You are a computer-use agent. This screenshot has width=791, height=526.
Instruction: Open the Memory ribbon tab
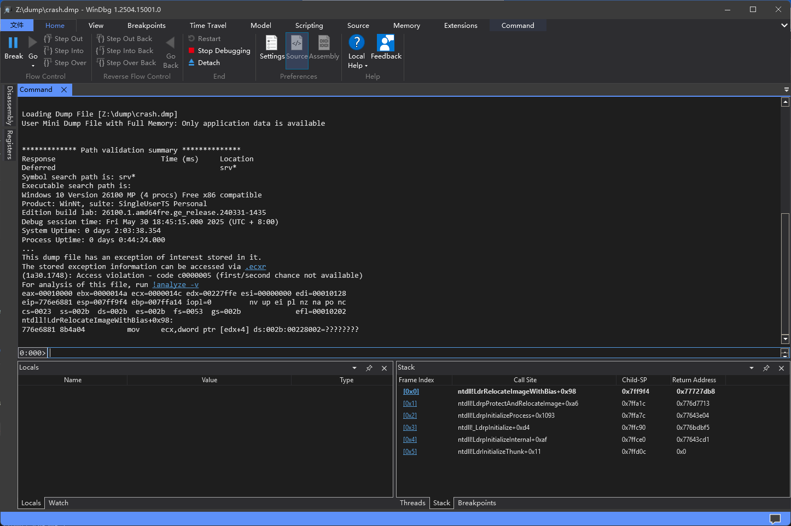[x=406, y=26]
